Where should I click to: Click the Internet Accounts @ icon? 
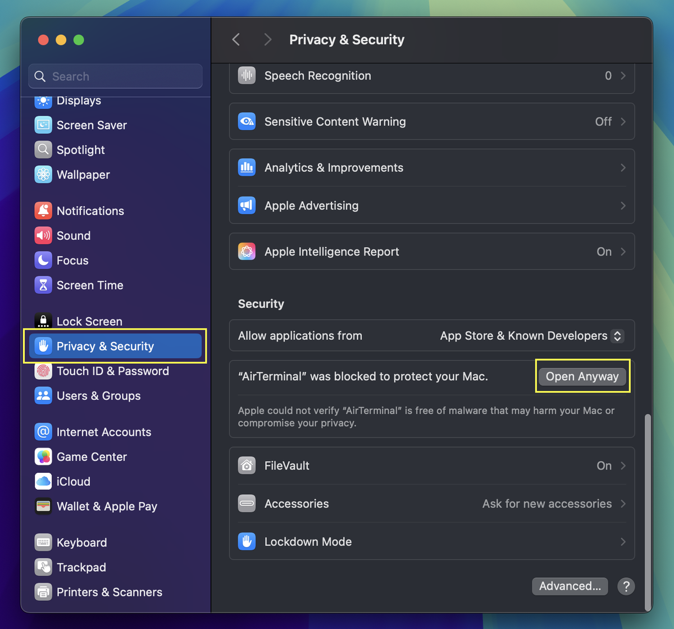tap(43, 432)
